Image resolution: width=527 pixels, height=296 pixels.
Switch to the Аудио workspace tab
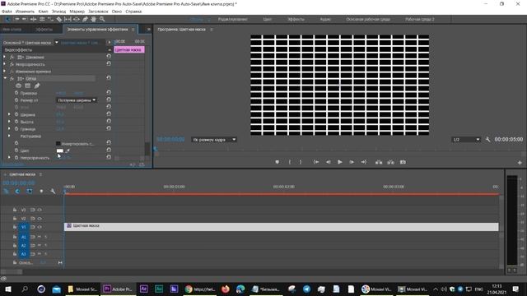coord(325,20)
